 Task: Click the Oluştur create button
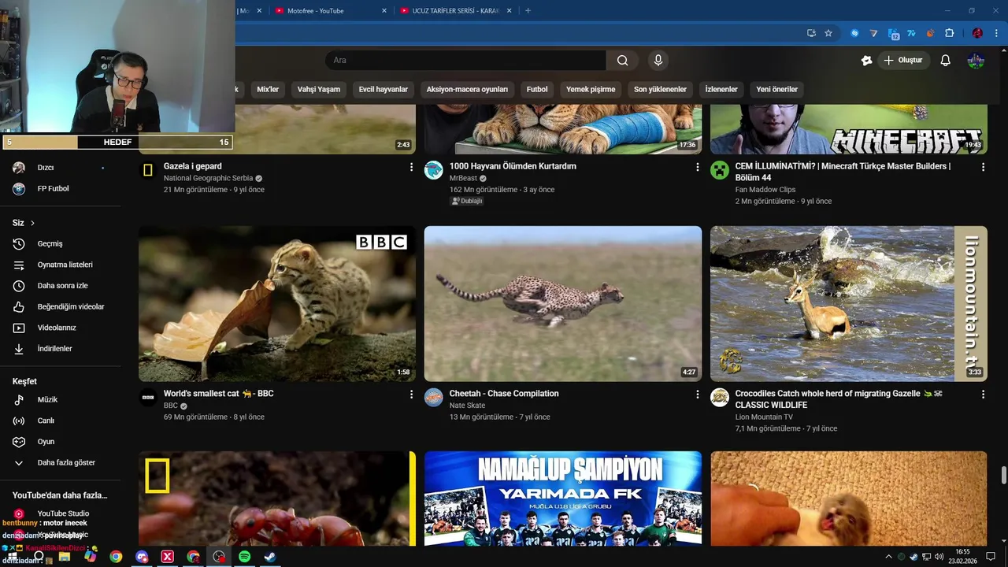coord(903,61)
